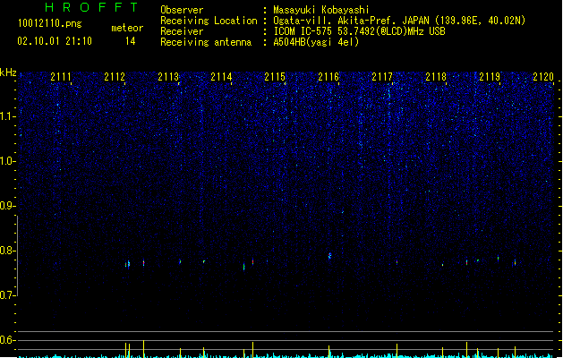The image size is (563, 358).
Task: Click time marker 2120
Action: point(543,77)
